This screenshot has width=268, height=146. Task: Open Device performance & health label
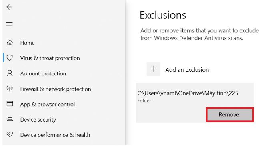(x=55, y=135)
